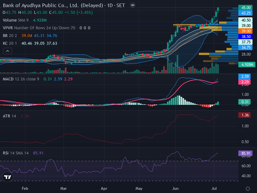This screenshot has width=257, height=193.
Task: Click the Volume SMA value 4.928M
Action: pyautogui.click(x=40, y=20)
